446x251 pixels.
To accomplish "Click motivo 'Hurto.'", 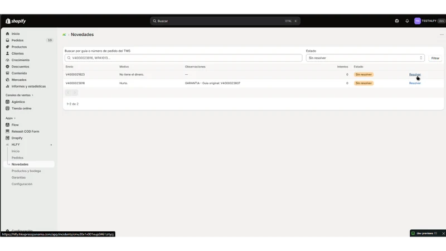I will coord(123,83).
